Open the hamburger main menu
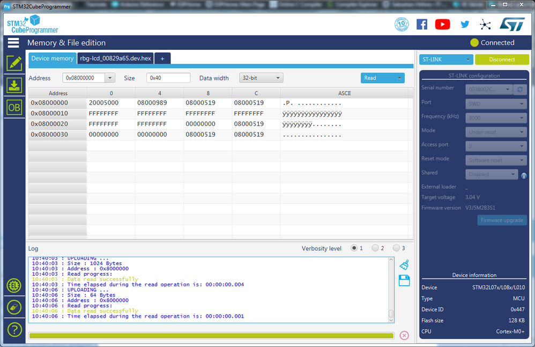This screenshot has height=347, width=535. coord(13,43)
